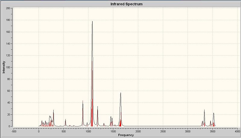Click the peak near frequency 3520
241x138 pixels.
214,119
